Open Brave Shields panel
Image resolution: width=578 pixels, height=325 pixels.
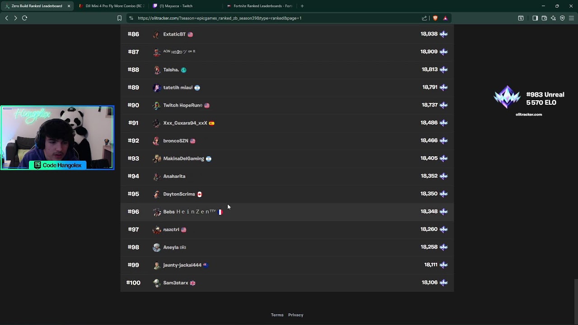click(x=435, y=18)
